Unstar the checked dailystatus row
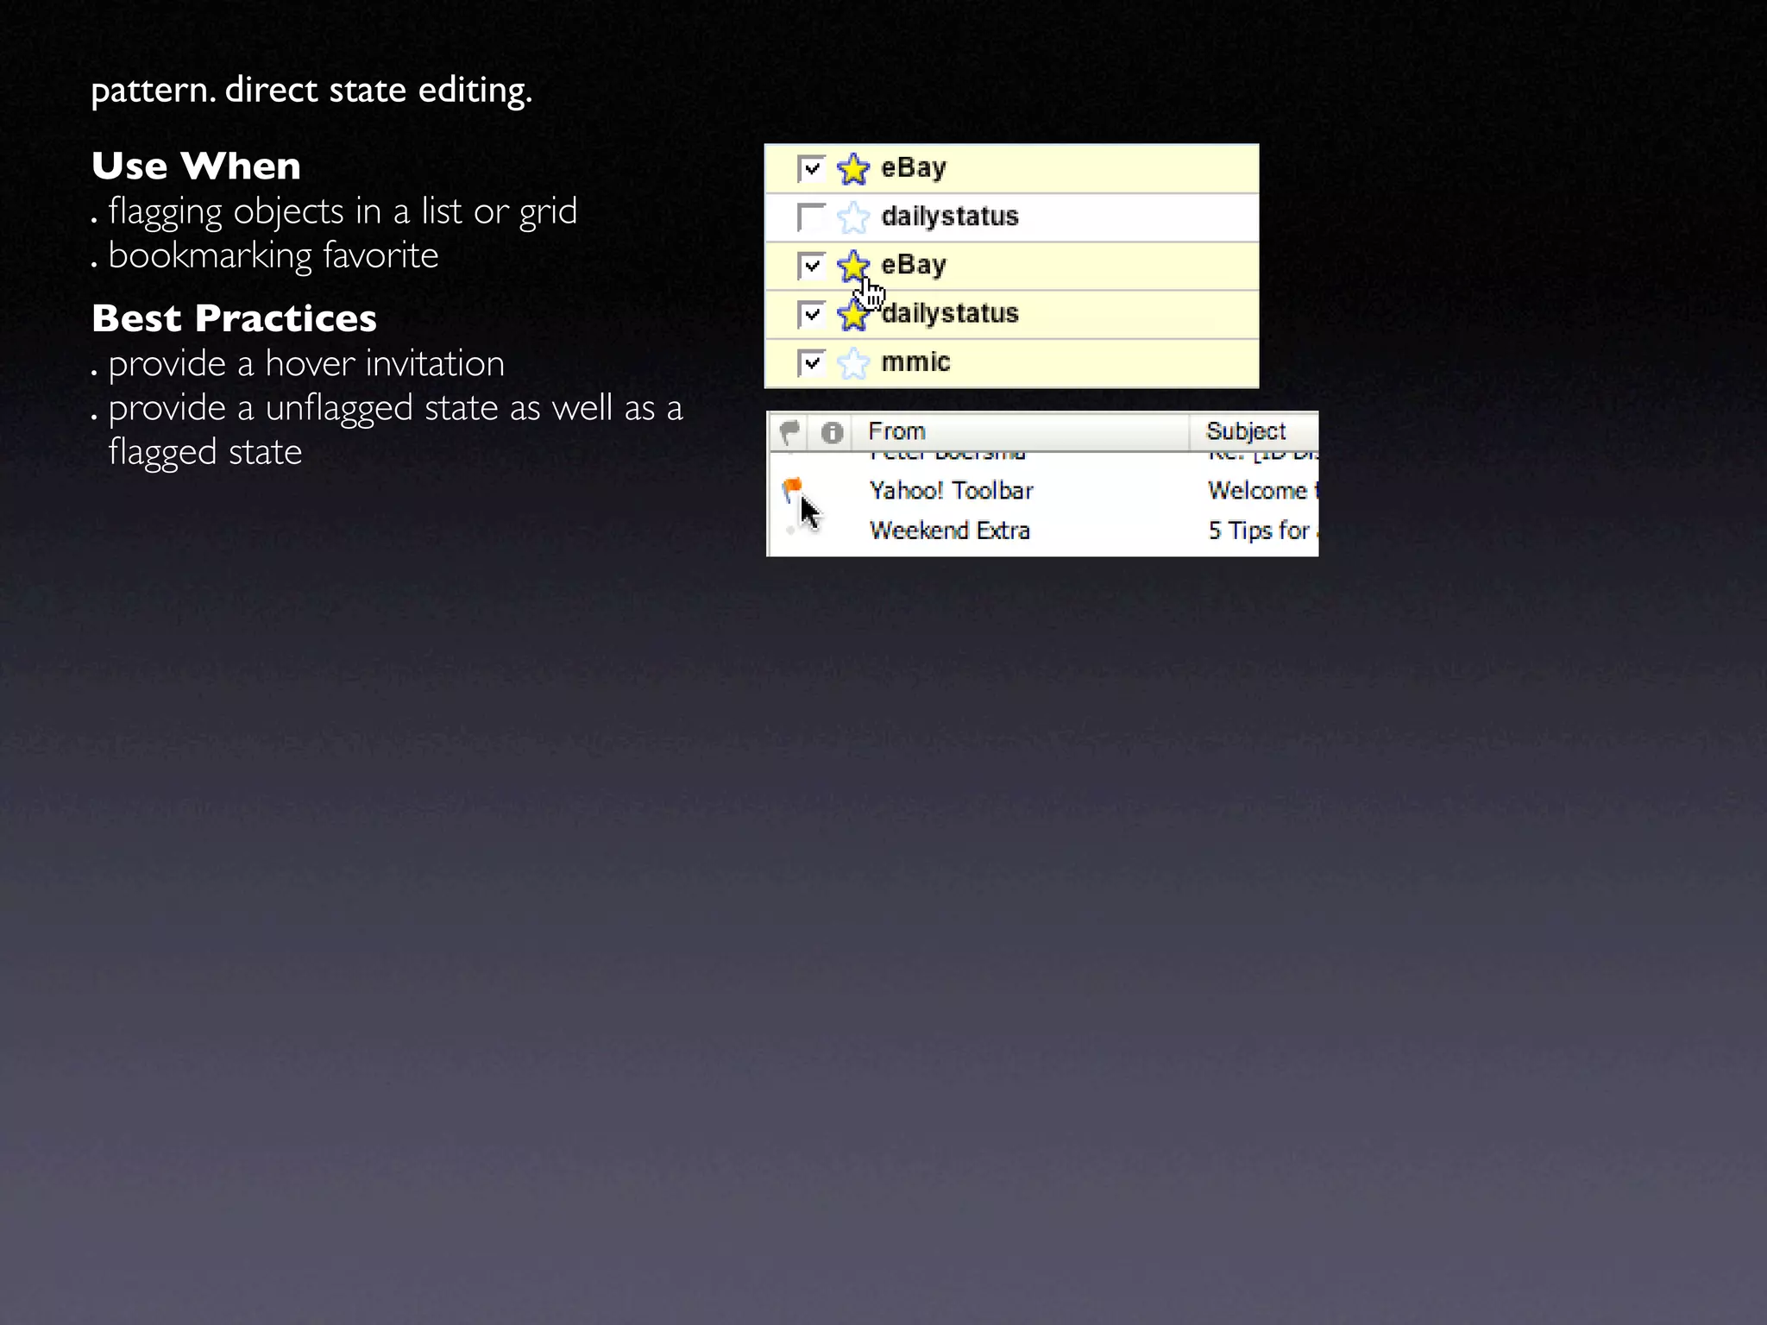Image resolution: width=1767 pixels, height=1325 pixels. (852, 315)
